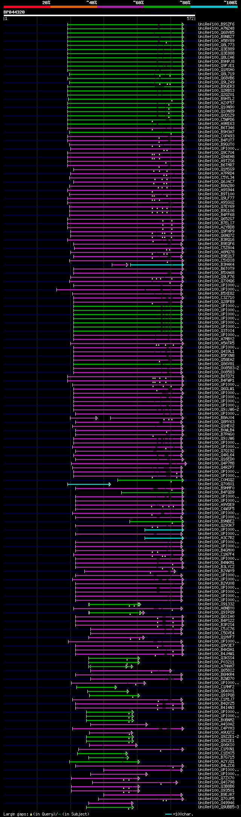Select the UniRef100_B7ELI7 label
This screenshot has width=241, height=817.
[216, 223]
